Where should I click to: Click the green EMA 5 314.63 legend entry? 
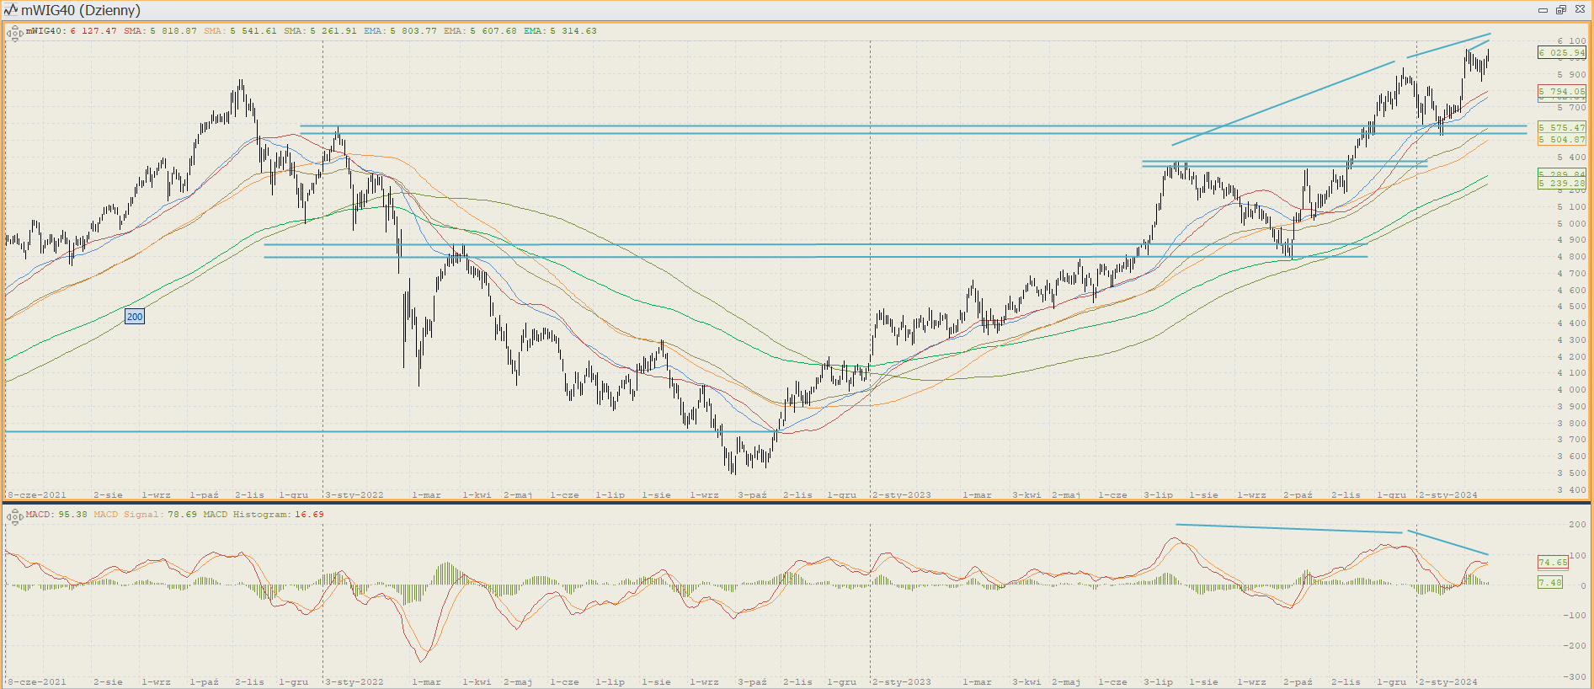(560, 31)
